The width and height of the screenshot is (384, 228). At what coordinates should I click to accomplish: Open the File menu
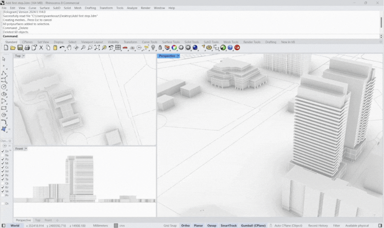tap(4, 8)
